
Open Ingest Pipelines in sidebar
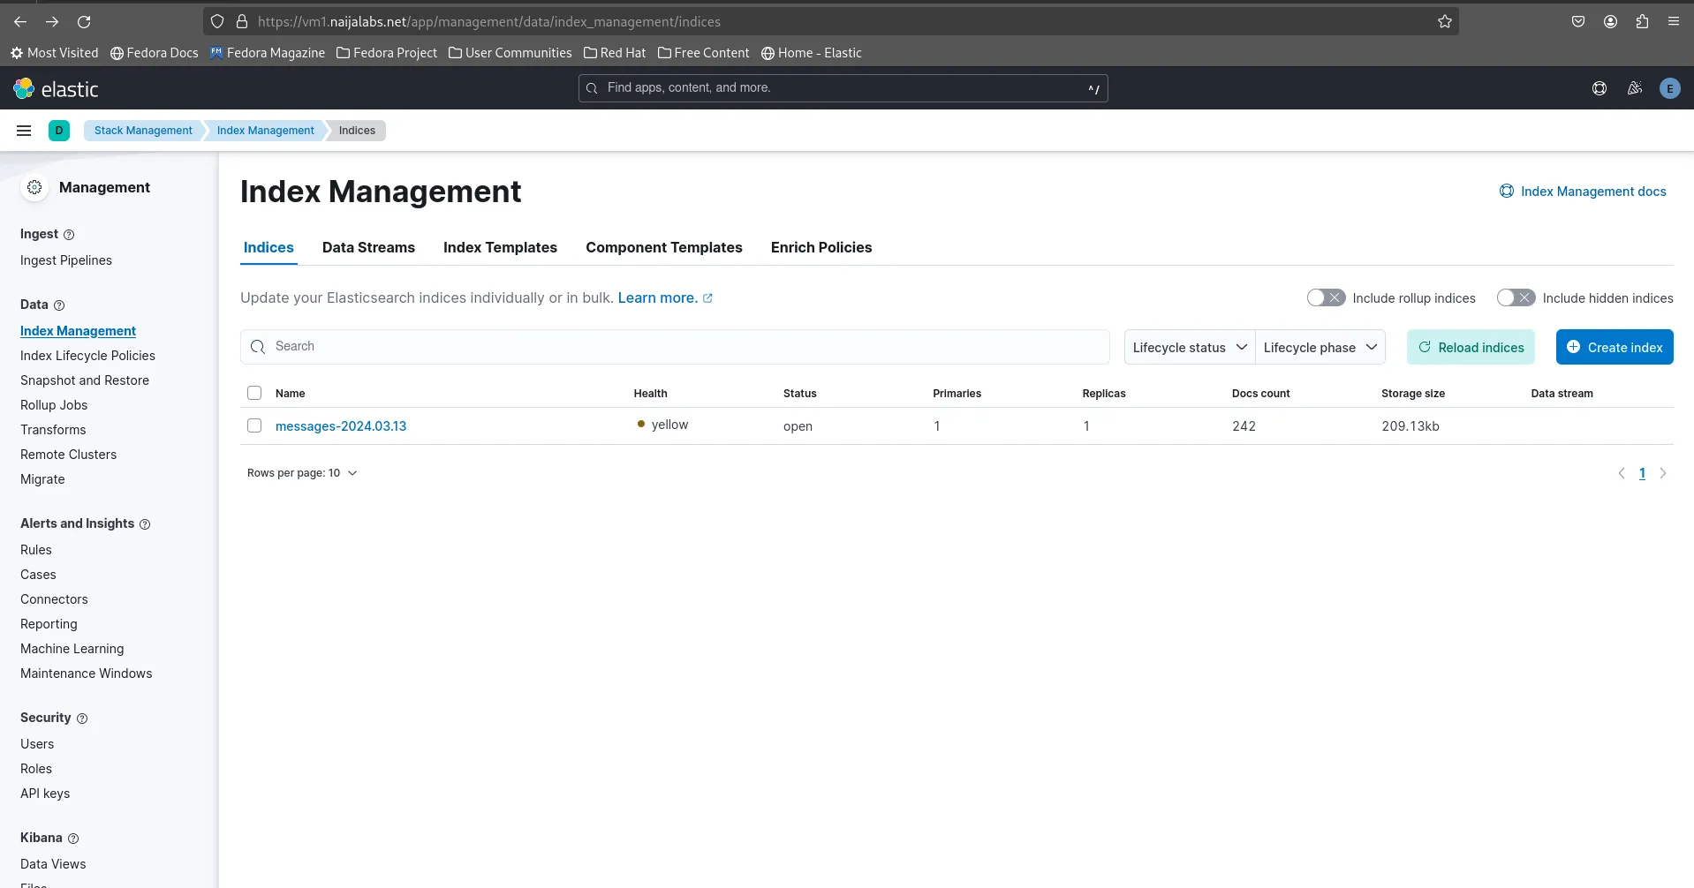(66, 260)
